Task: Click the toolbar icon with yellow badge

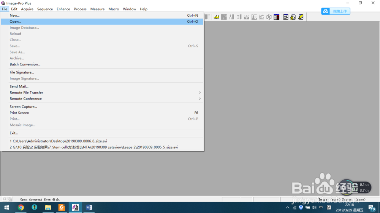Action: [x=293, y=17]
